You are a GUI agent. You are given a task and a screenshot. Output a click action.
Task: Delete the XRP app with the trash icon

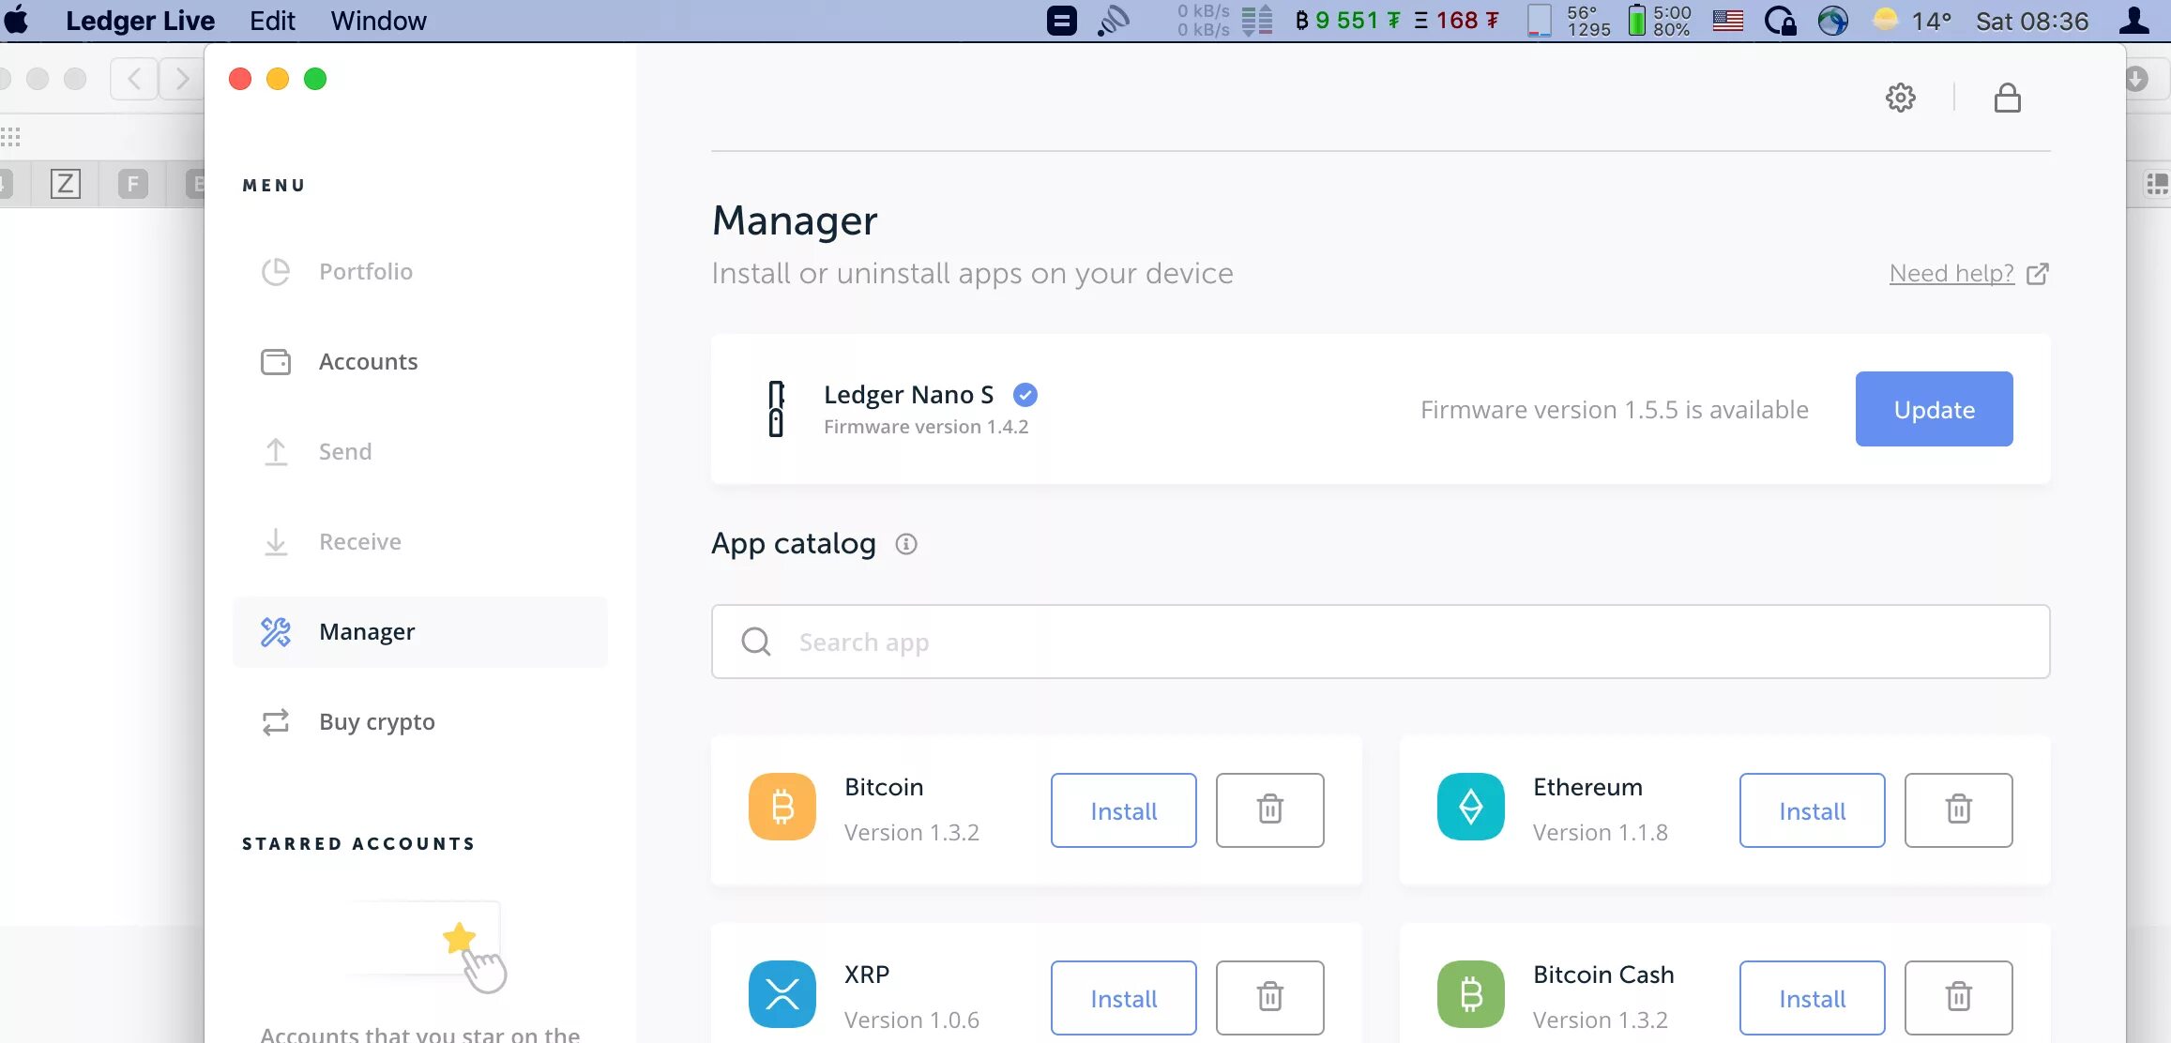click(x=1269, y=997)
